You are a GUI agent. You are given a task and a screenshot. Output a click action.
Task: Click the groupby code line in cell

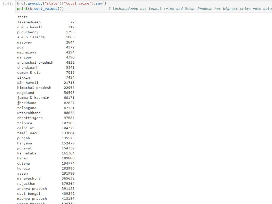coord(61,4)
